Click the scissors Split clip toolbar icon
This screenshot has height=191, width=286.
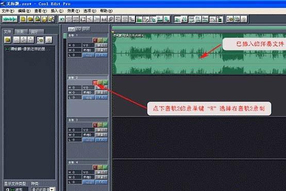[x=90, y=19]
